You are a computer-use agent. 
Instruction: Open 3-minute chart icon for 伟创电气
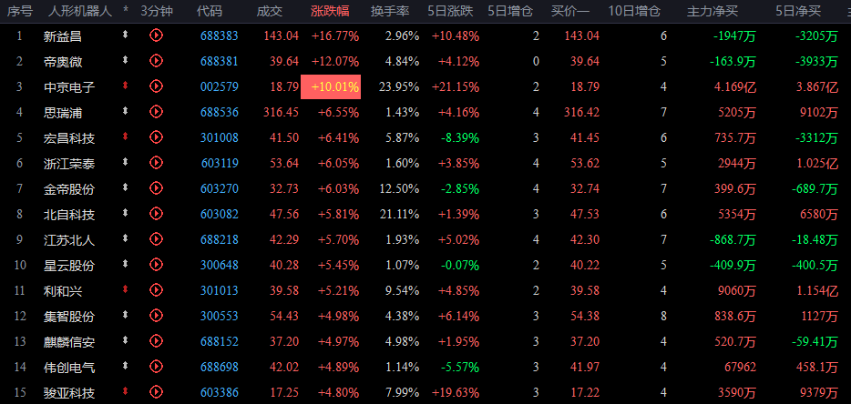(157, 366)
